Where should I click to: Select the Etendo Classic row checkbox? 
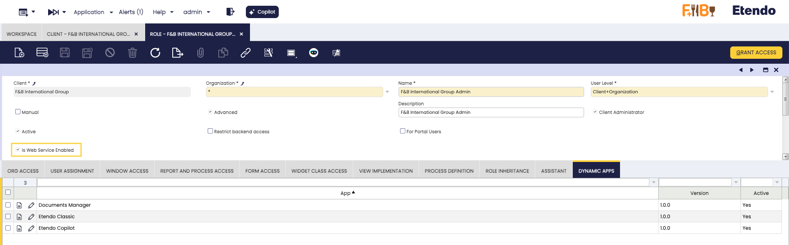click(8, 216)
